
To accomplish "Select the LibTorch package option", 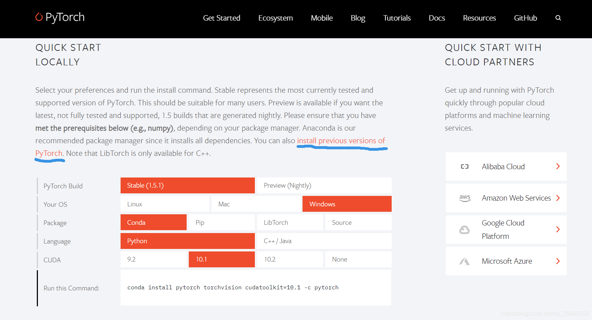I will 290,222.
